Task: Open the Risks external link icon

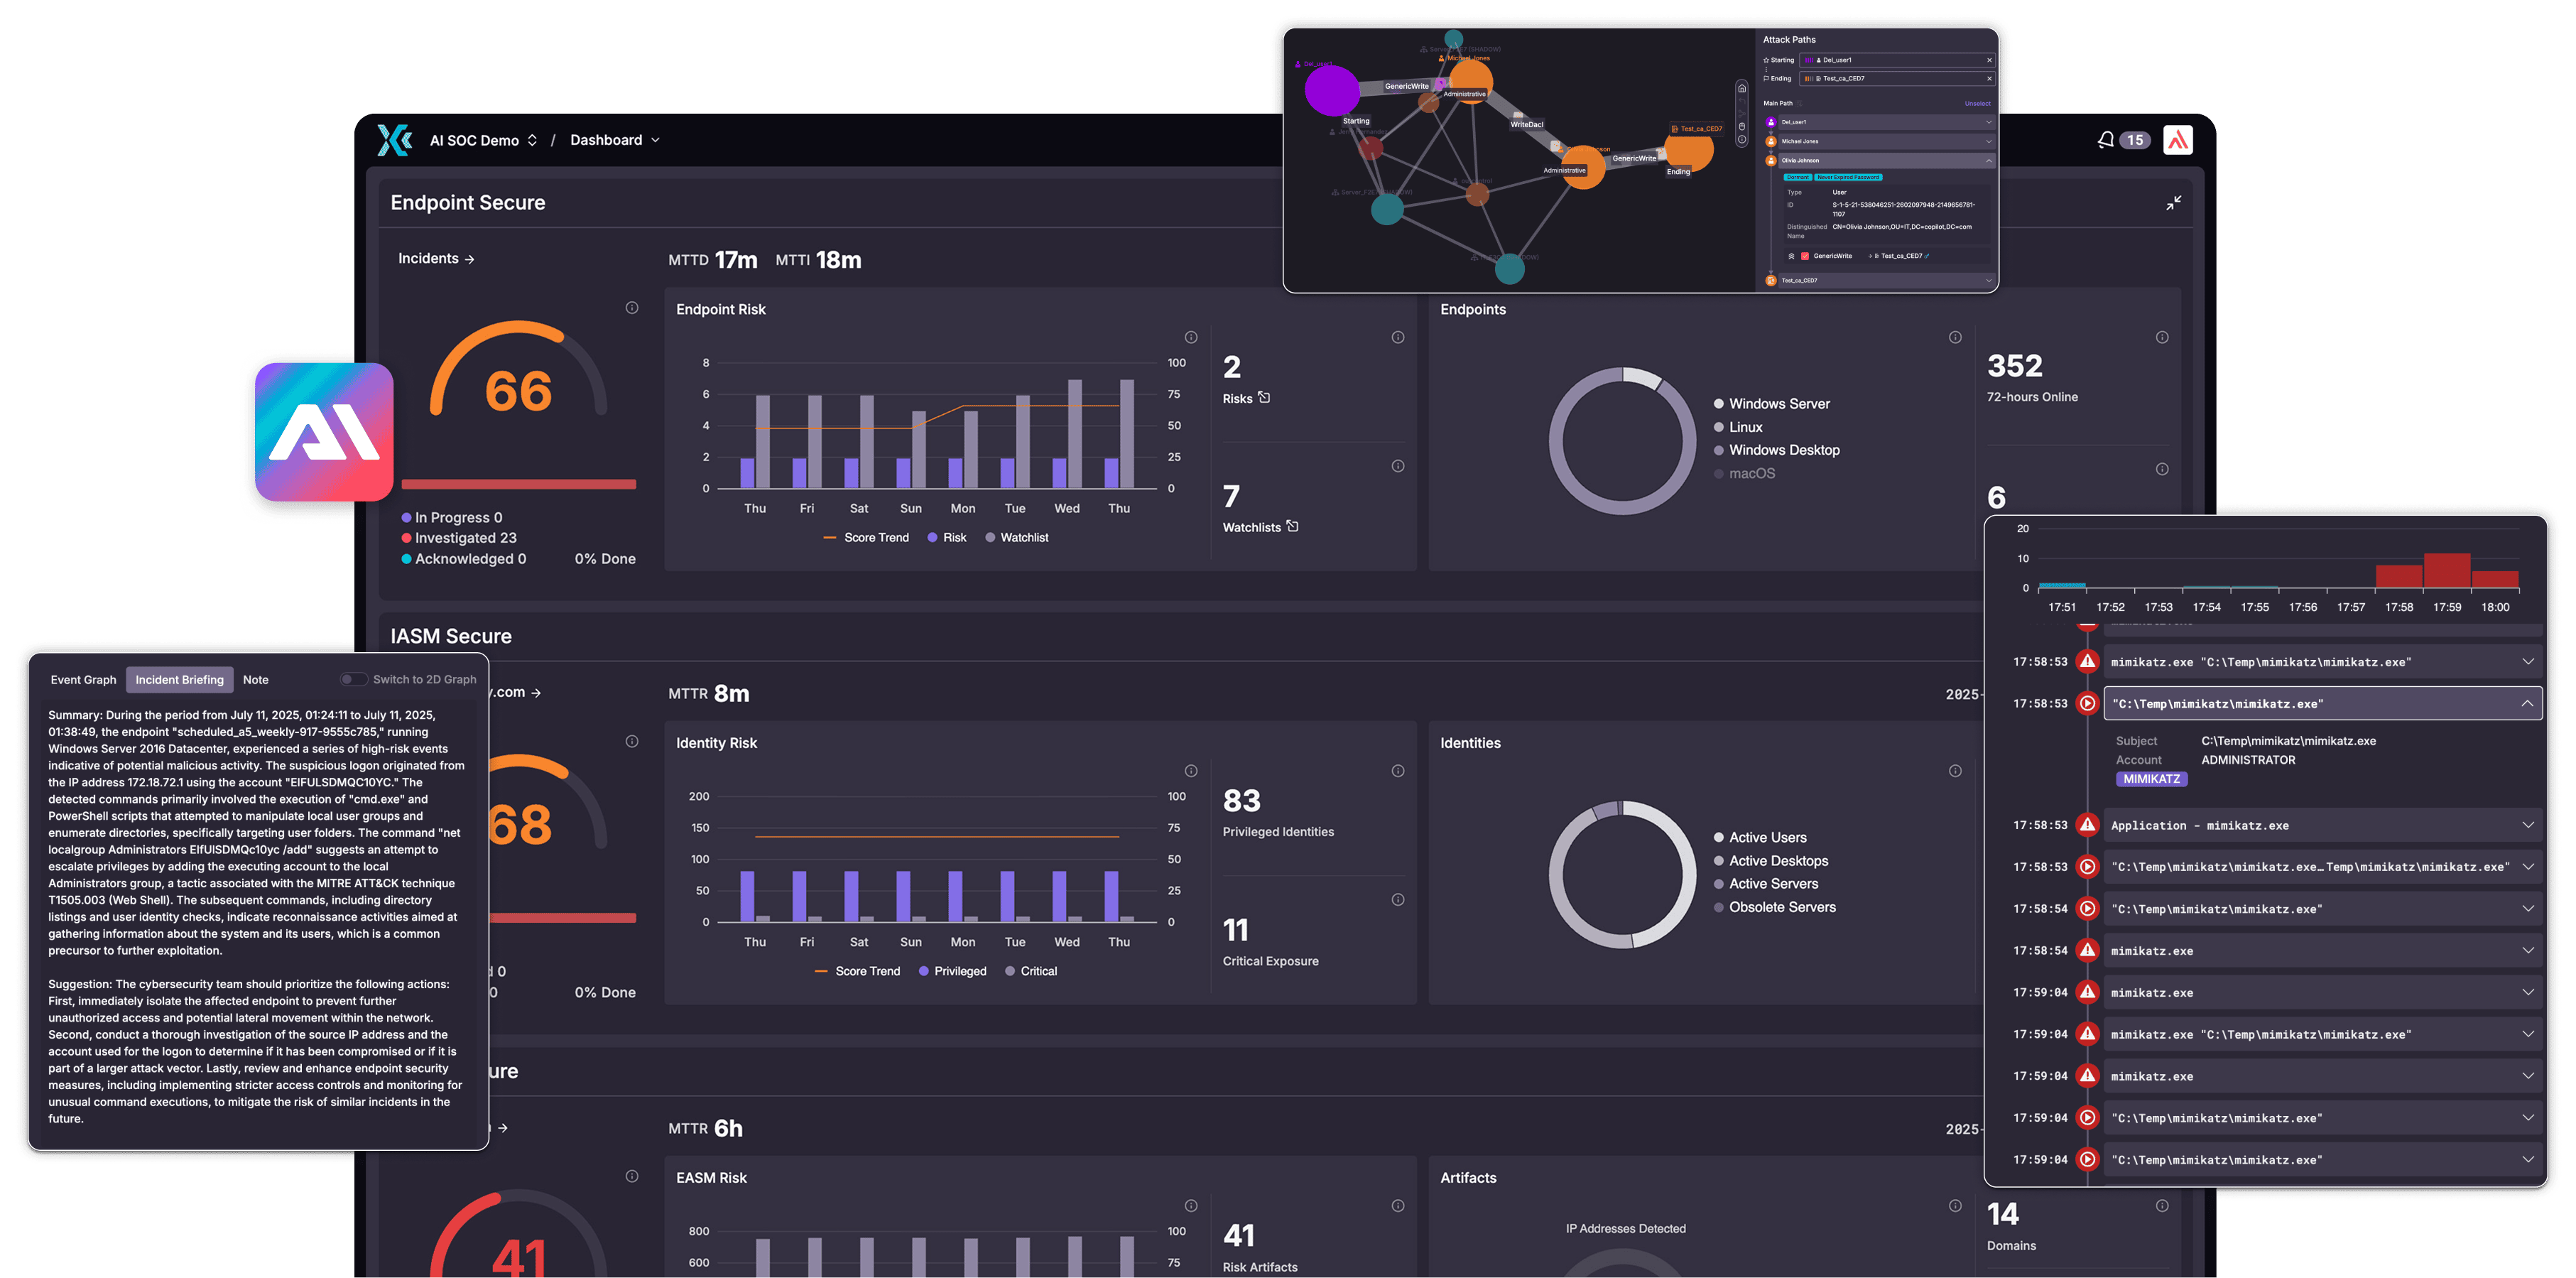Action: coord(1264,397)
